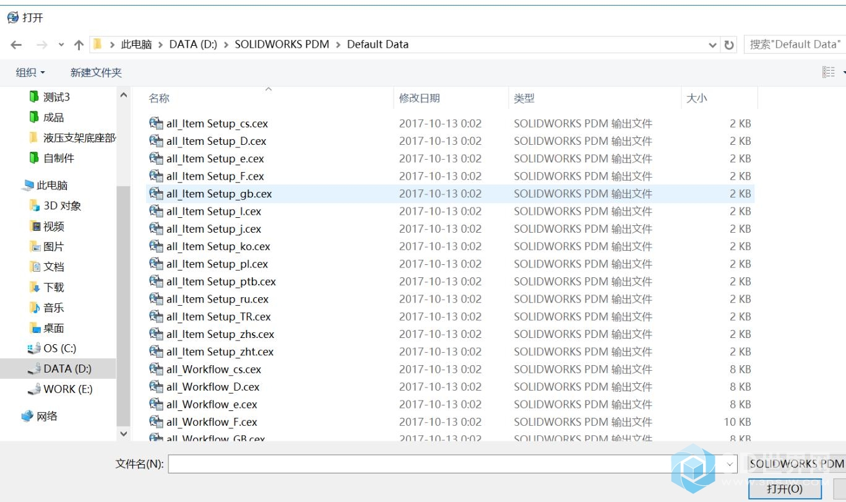Click the back navigation arrow

(16, 45)
